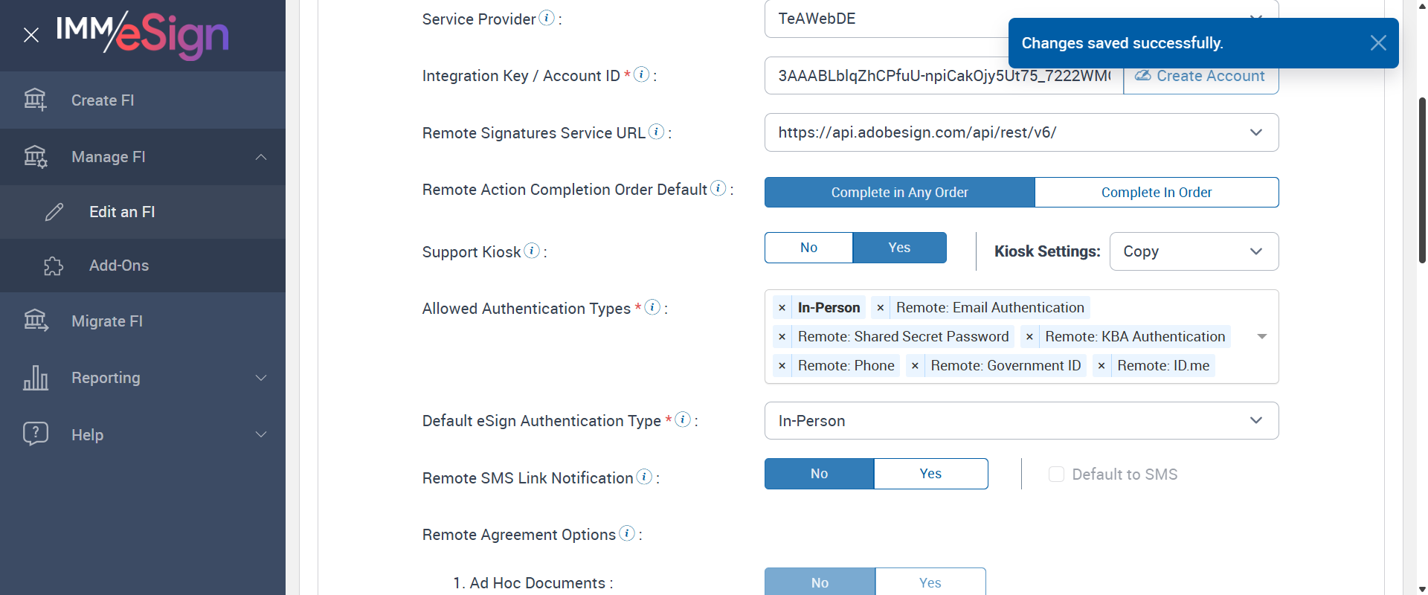Click the Integration Key info icon
This screenshot has width=1428, height=595.
click(641, 74)
